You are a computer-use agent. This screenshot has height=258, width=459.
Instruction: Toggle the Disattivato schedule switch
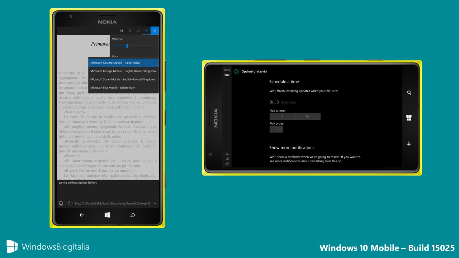[274, 102]
